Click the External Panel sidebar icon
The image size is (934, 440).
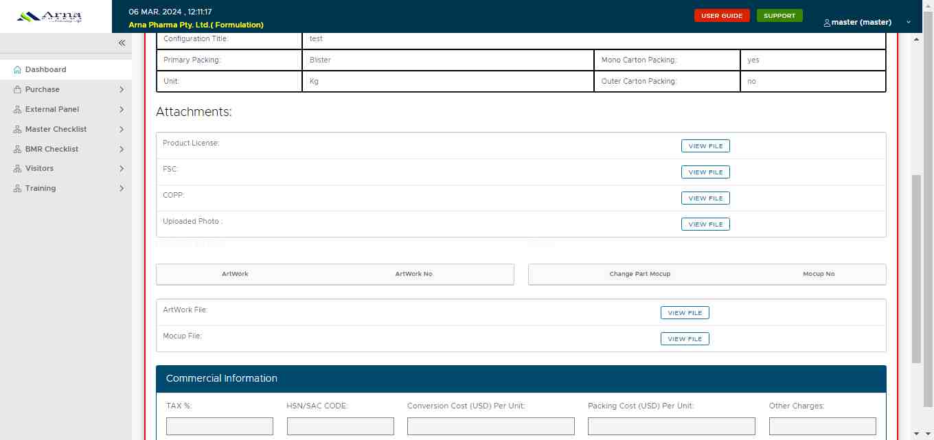tap(17, 110)
